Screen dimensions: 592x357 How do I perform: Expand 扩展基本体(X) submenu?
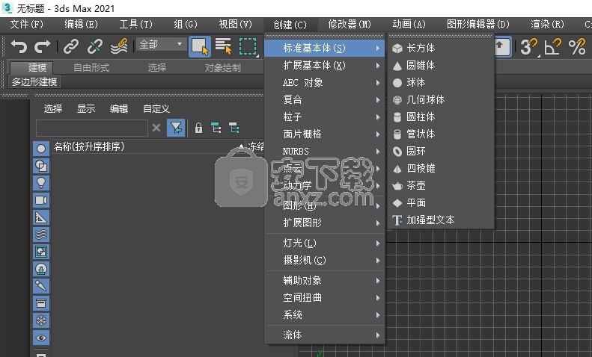pos(324,66)
